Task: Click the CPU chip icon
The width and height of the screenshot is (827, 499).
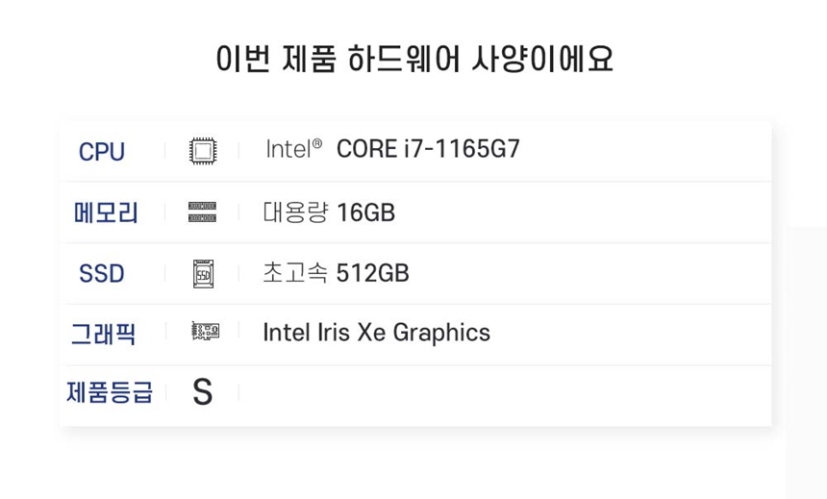Action: click(x=203, y=151)
